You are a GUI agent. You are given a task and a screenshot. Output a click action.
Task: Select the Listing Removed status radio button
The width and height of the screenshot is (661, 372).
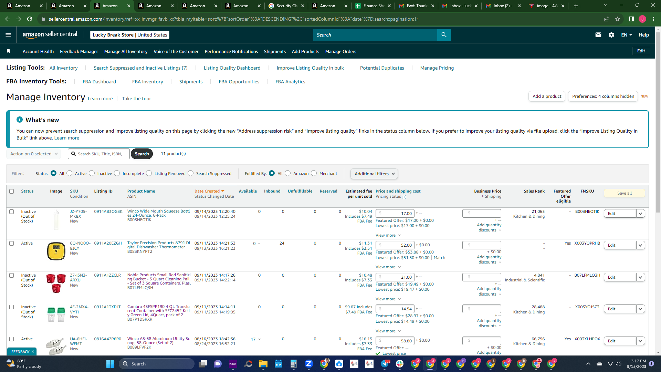coord(149,173)
